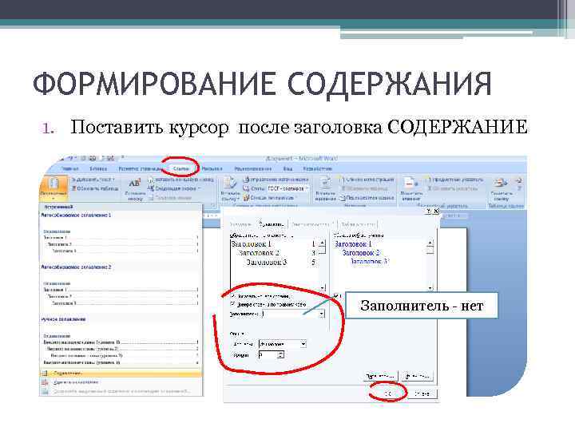This screenshot has height=431, width=575.
Task: Click the Вставить название icon
Action: click(x=324, y=183)
